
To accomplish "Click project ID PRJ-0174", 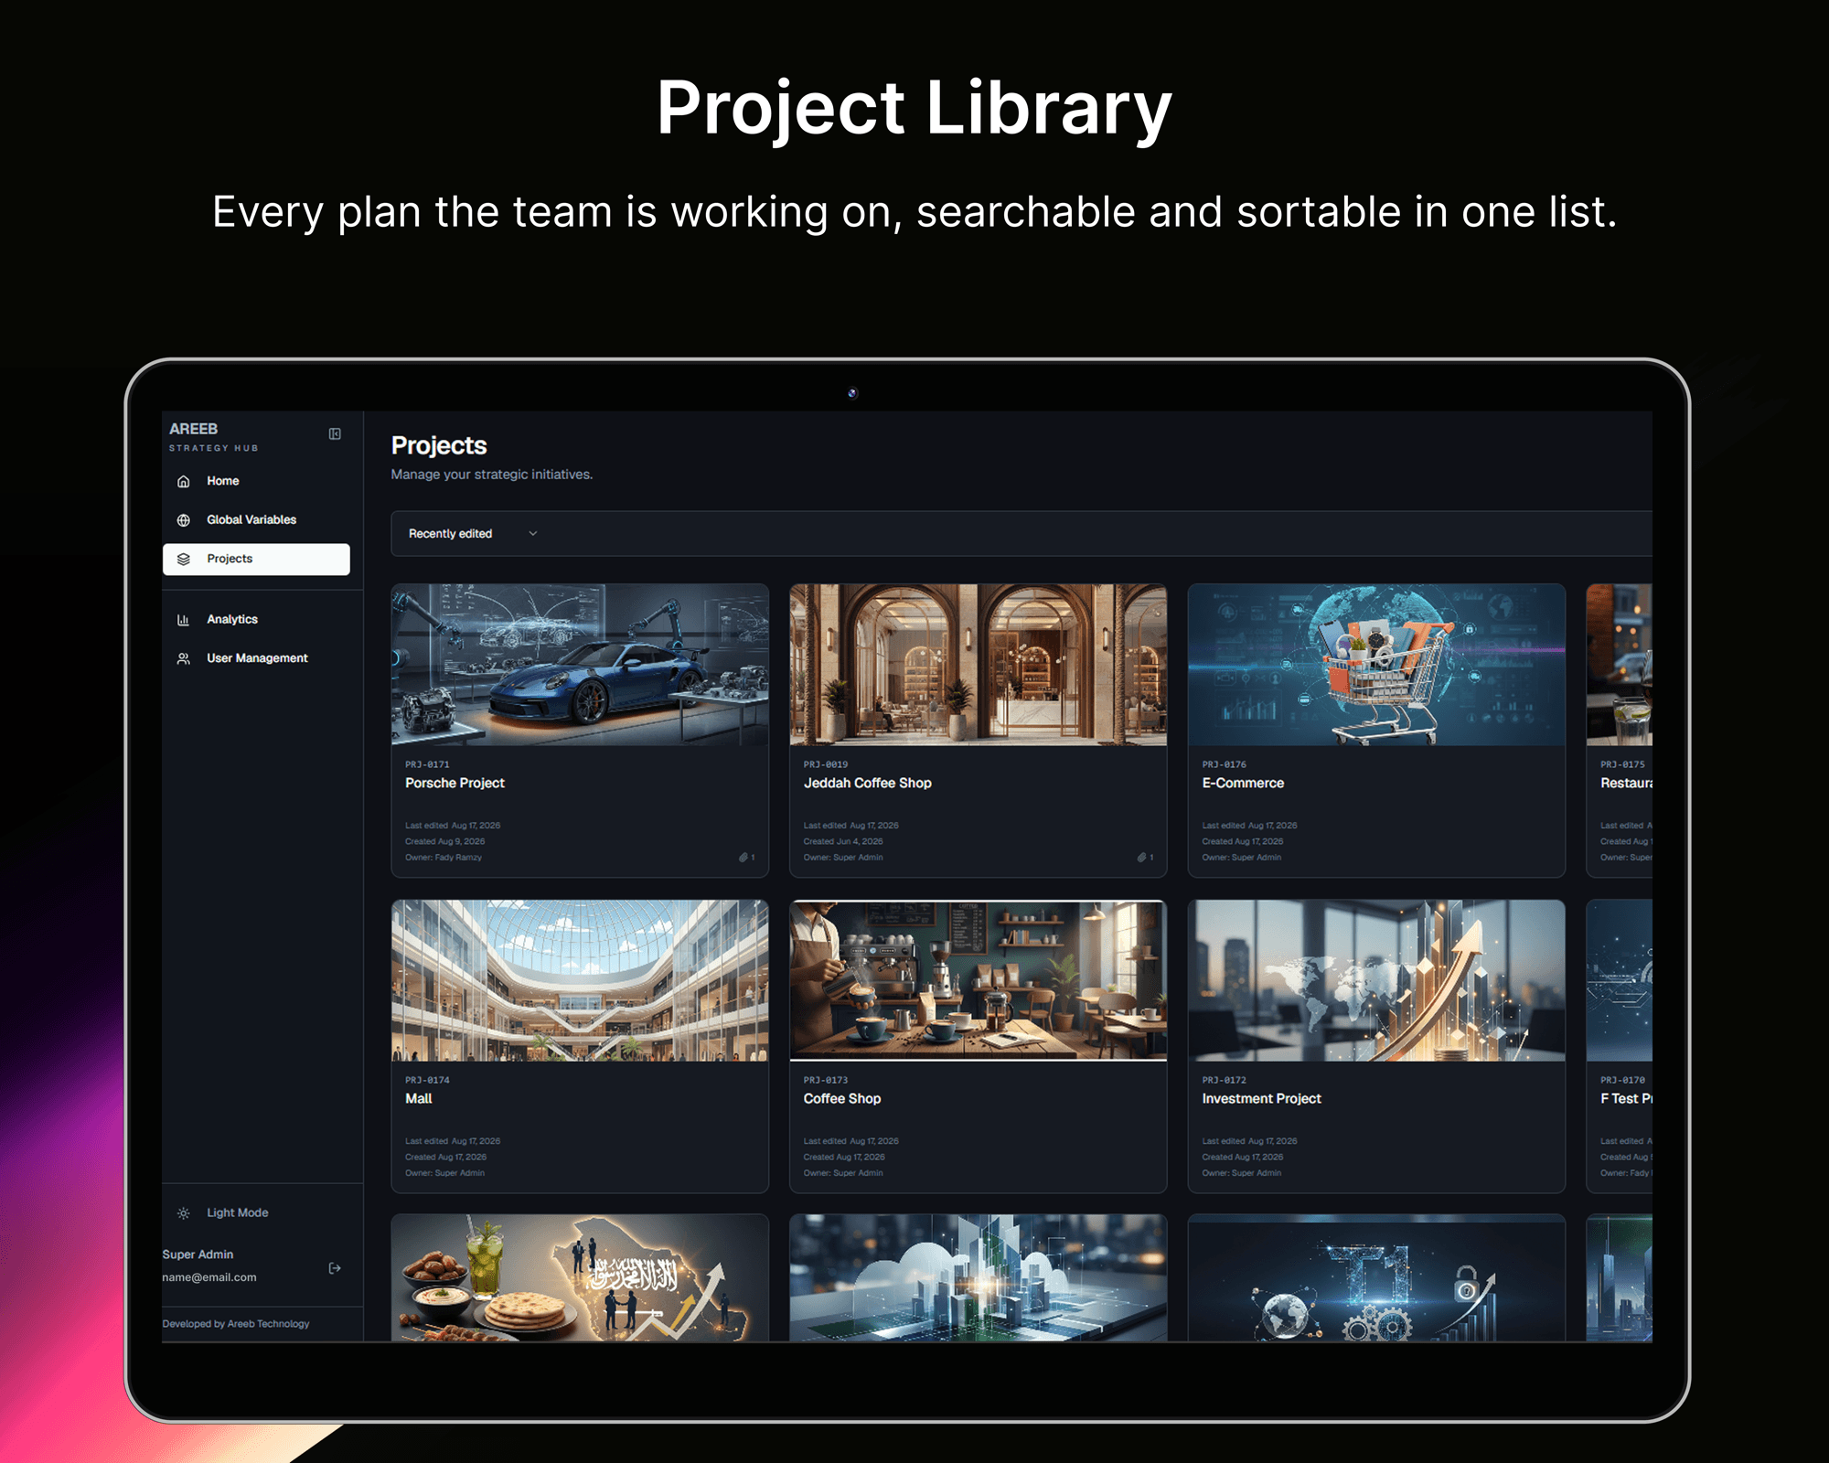I will [x=427, y=1080].
